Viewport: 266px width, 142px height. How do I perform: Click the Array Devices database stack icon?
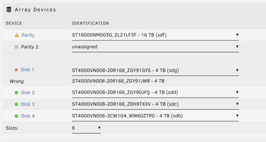click(x=9, y=10)
